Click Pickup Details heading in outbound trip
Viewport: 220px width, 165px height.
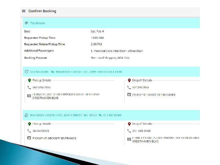click(x=42, y=80)
